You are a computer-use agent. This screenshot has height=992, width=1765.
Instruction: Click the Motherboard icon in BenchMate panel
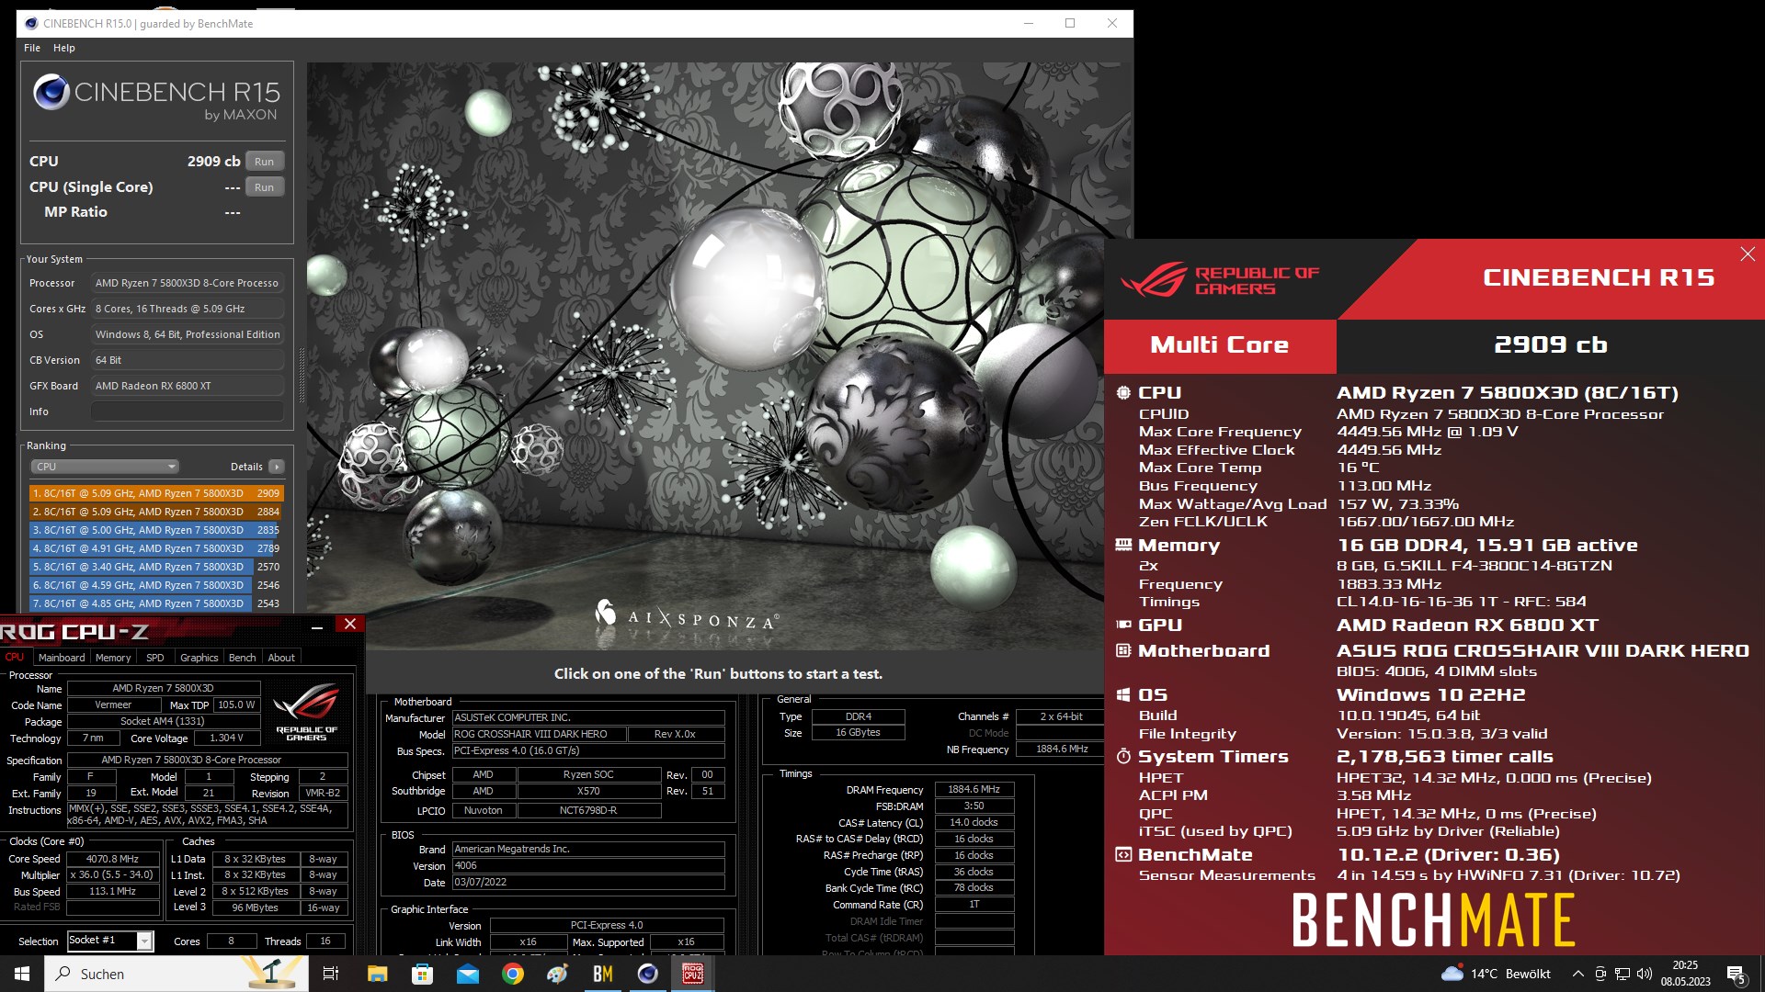[1123, 651]
